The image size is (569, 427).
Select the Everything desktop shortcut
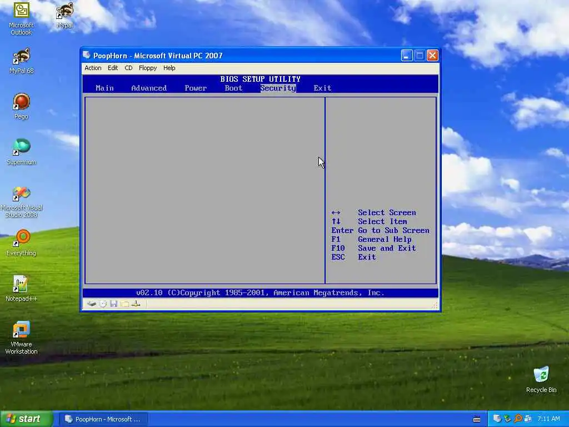point(22,244)
